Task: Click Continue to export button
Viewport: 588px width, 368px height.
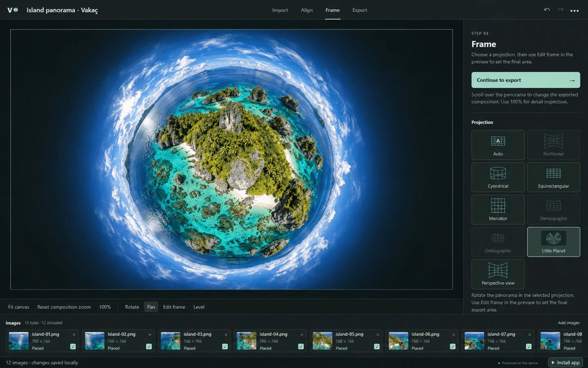Action: [x=525, y=80]
